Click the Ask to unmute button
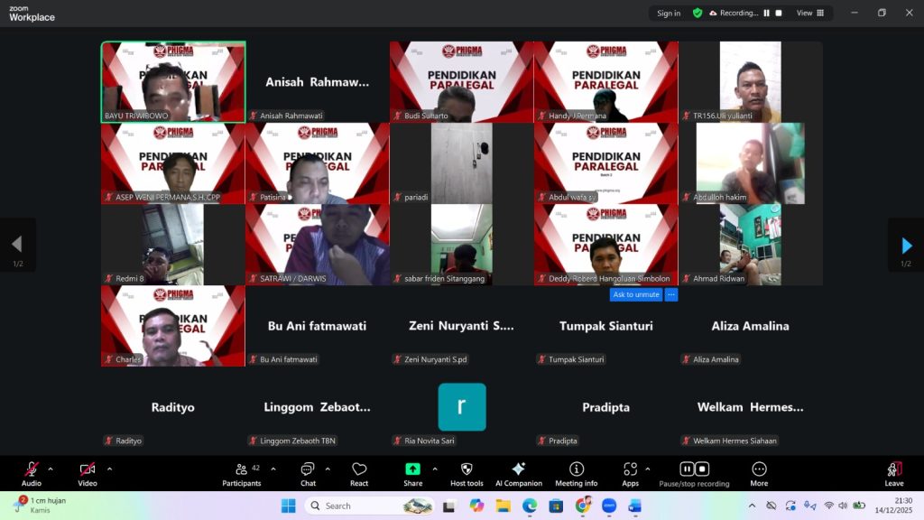 [635, 294]
